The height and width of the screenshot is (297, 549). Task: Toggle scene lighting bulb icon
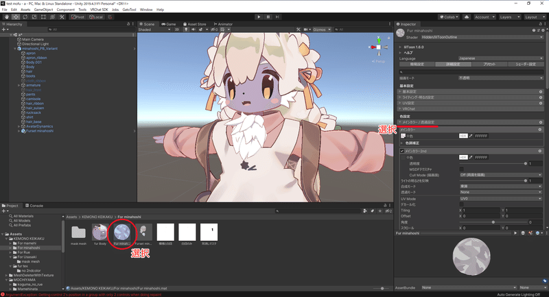tap(186, 29)
